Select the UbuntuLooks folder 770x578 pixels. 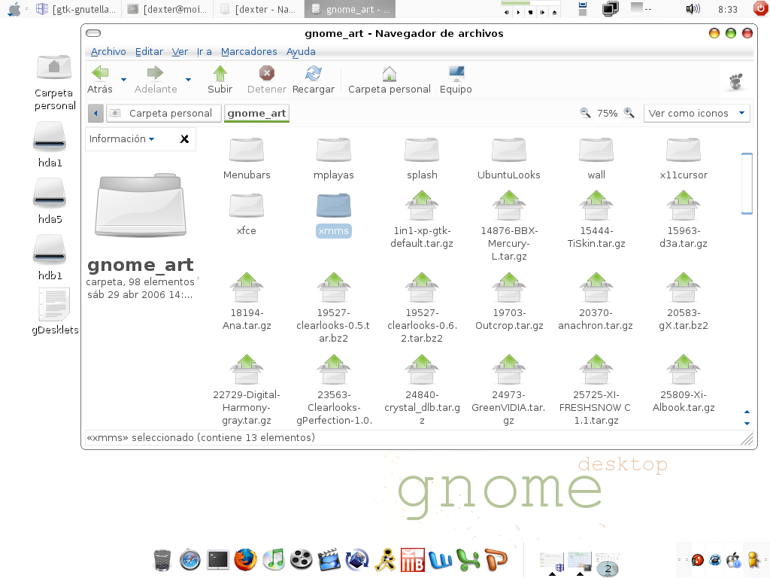point(509,160)
